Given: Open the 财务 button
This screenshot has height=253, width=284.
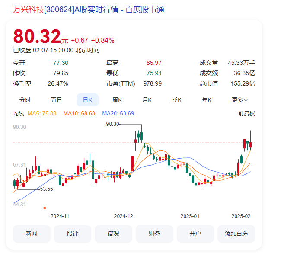Looking at the screenshot, I should coord(154,234).
